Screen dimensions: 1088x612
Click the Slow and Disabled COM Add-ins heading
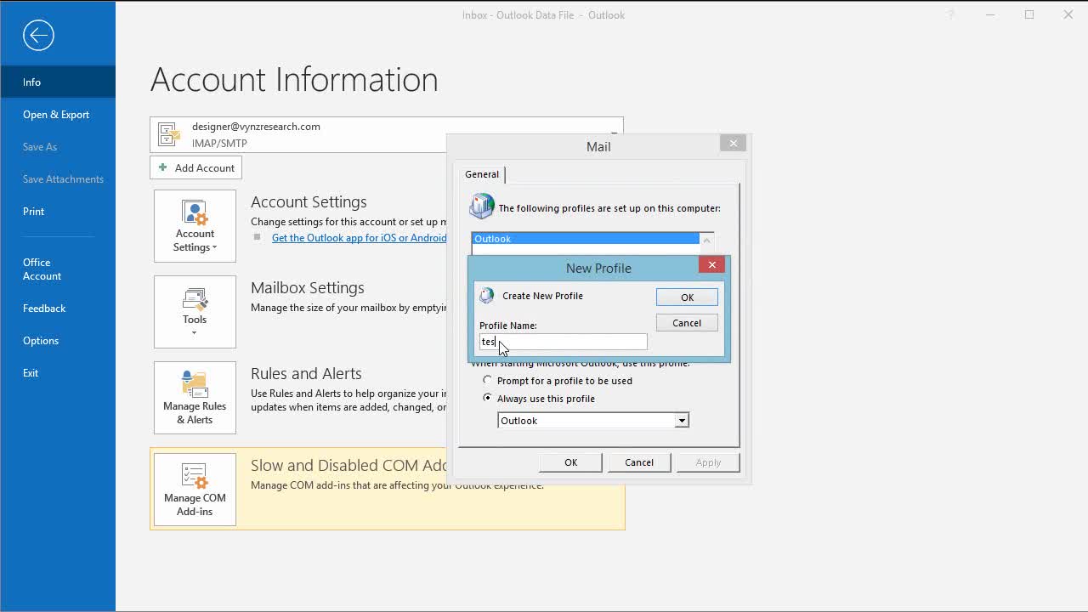(349, 465)
